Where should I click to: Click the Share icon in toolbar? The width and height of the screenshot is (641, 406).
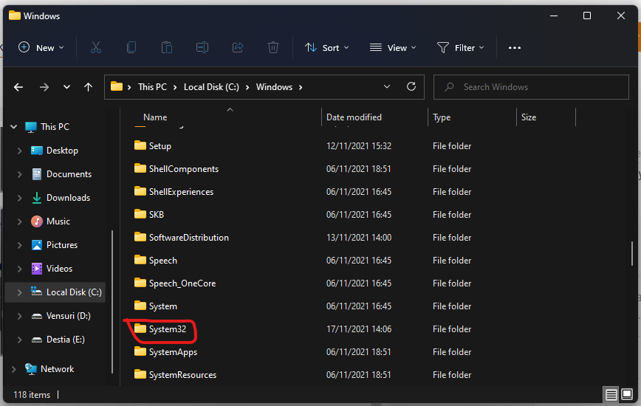[x=238, y=48]
